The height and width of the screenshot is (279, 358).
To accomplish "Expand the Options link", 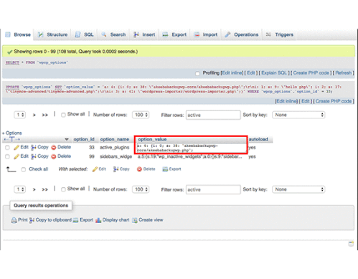I will 12,133.
